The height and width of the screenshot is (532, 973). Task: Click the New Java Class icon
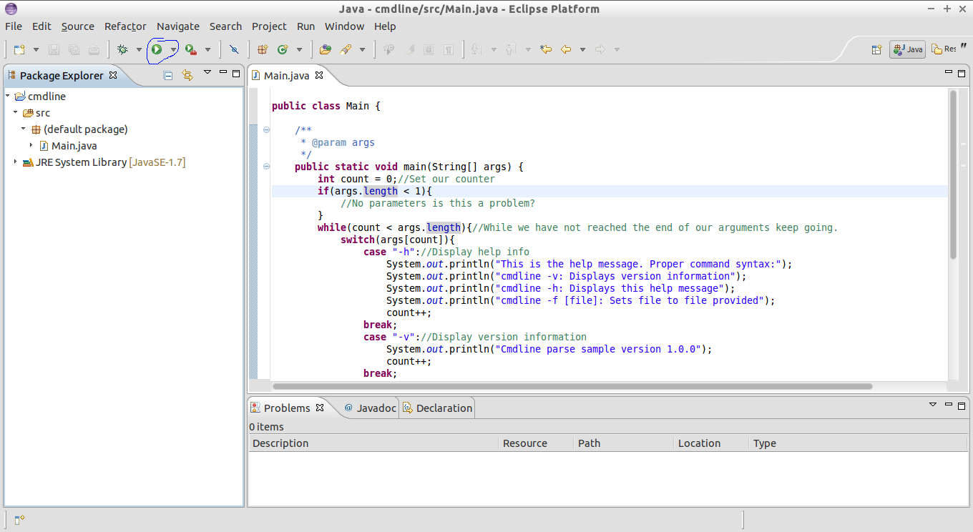click(283, 49)
